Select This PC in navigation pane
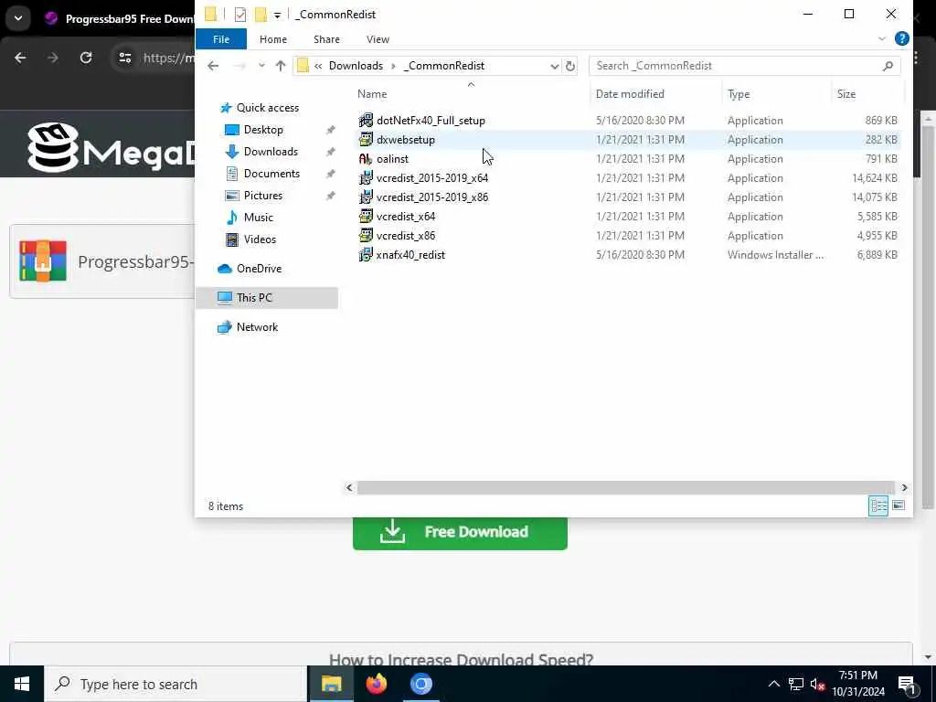936x702 pixels. [x=267, y=298]
